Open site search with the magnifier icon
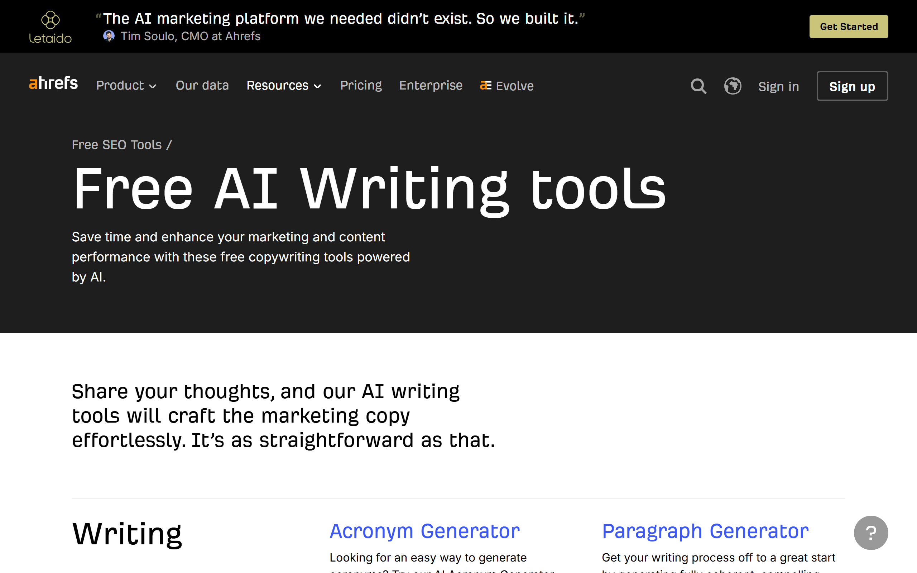 tap(698, 86)
